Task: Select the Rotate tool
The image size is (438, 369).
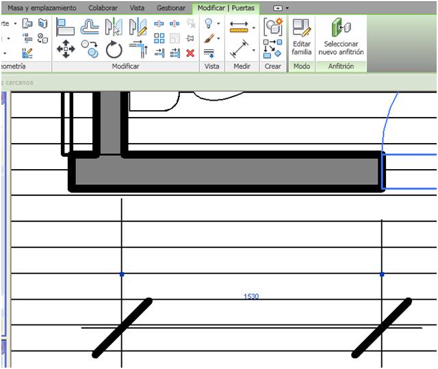Action: (114, 49)
